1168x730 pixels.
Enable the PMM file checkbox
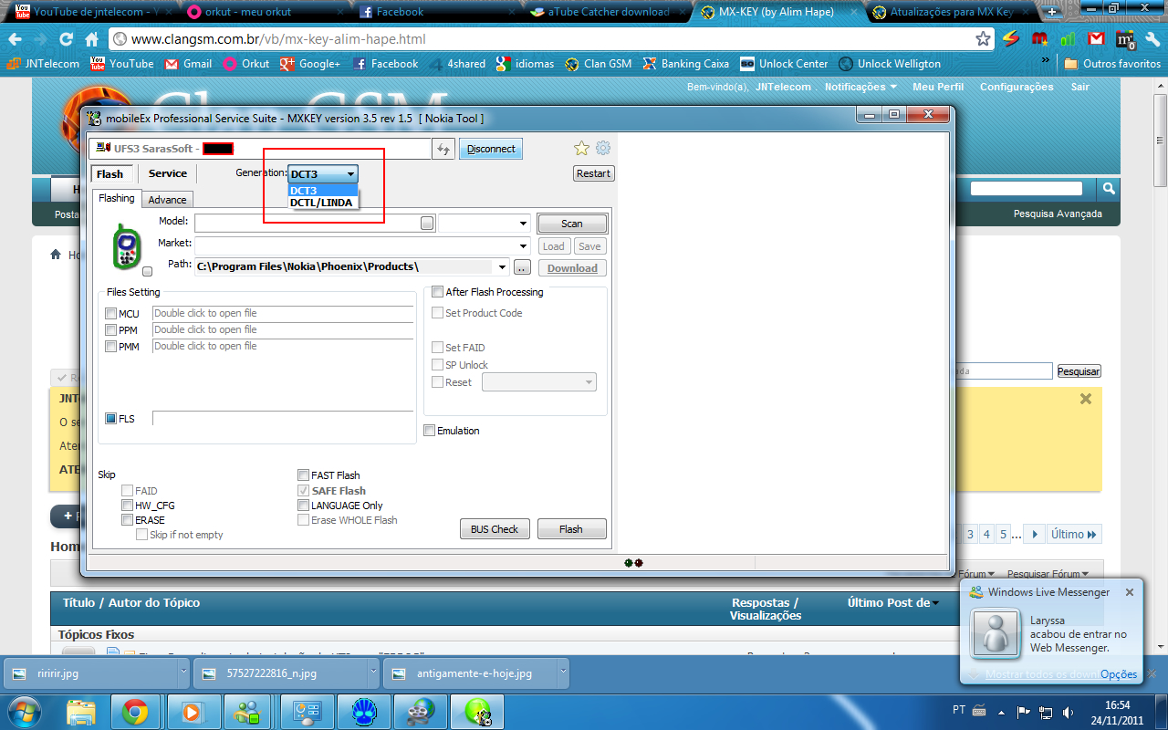(x=110, y=347)
